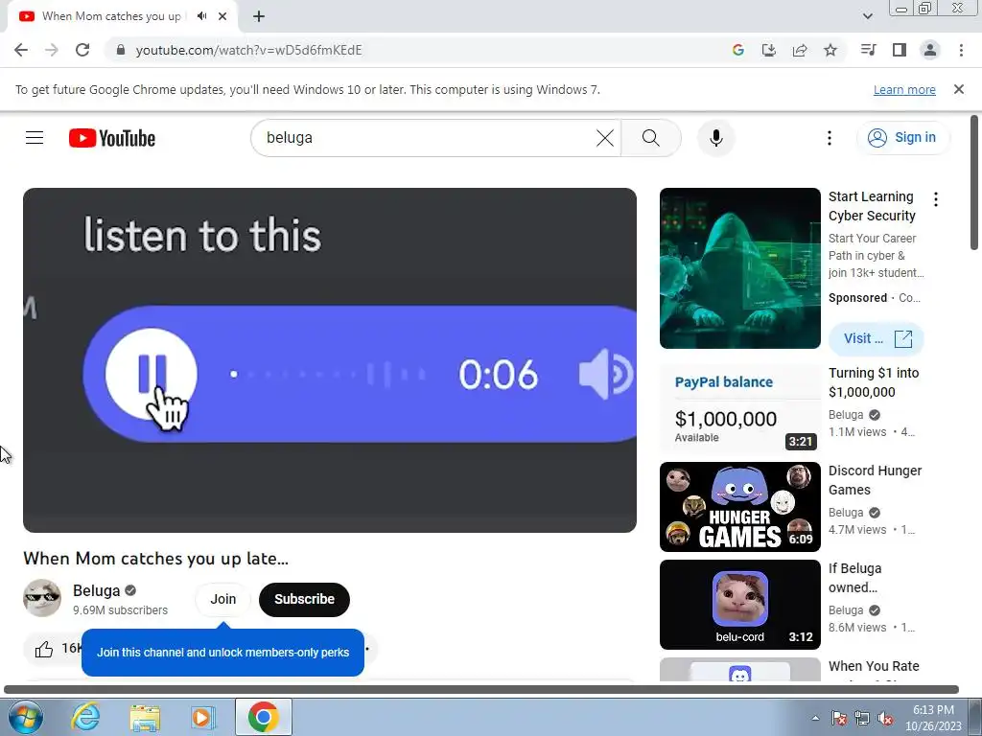Play the belu-cord thumbnail video
This screenshot has width=982, height=736.
739,605
